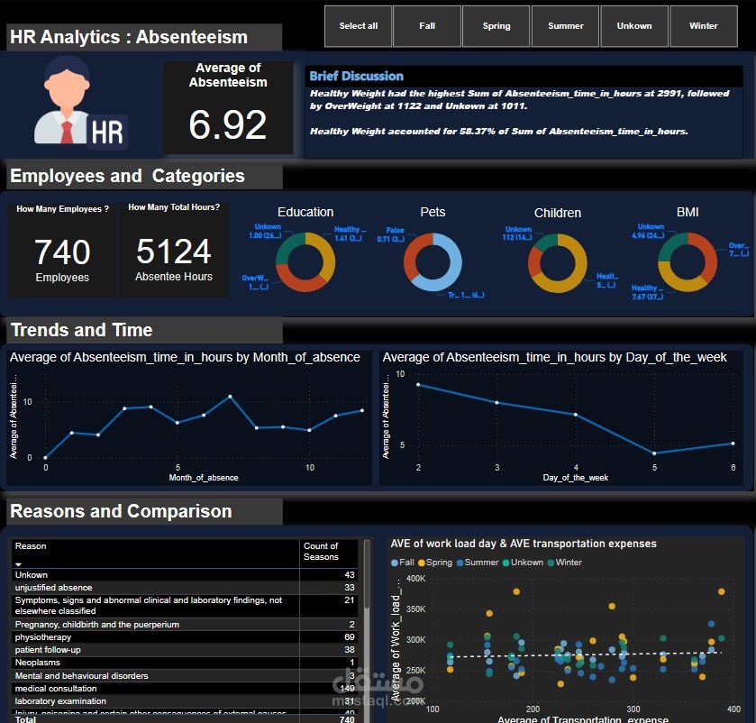Click the Education Unkown 1.00 data label

pos(265,231)
